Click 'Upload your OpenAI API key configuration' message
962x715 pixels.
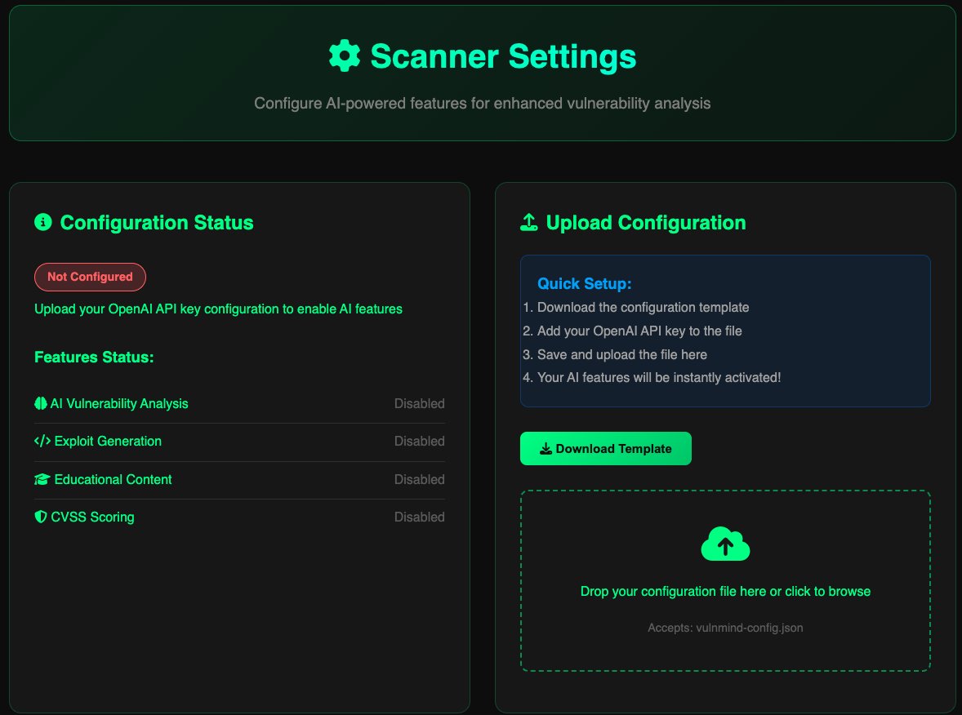218,309
